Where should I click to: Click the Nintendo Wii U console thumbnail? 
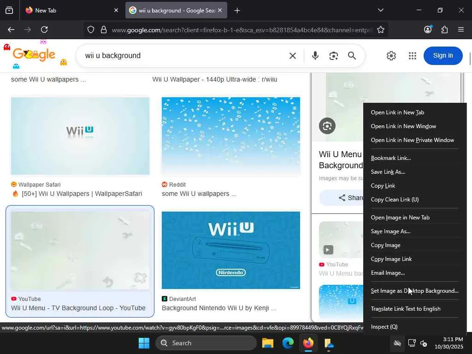230,250
